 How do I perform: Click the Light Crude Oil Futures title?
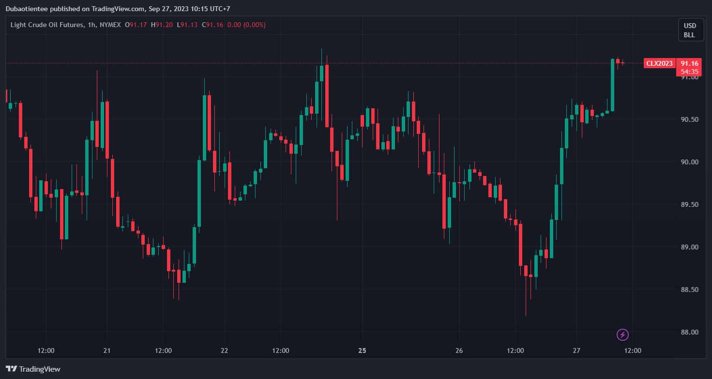point(46,25)
